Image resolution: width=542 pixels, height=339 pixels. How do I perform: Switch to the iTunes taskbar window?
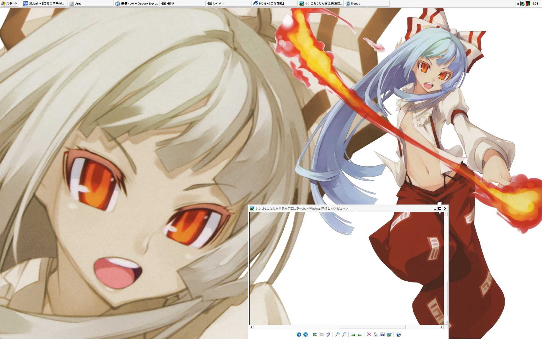click(366, 3)
